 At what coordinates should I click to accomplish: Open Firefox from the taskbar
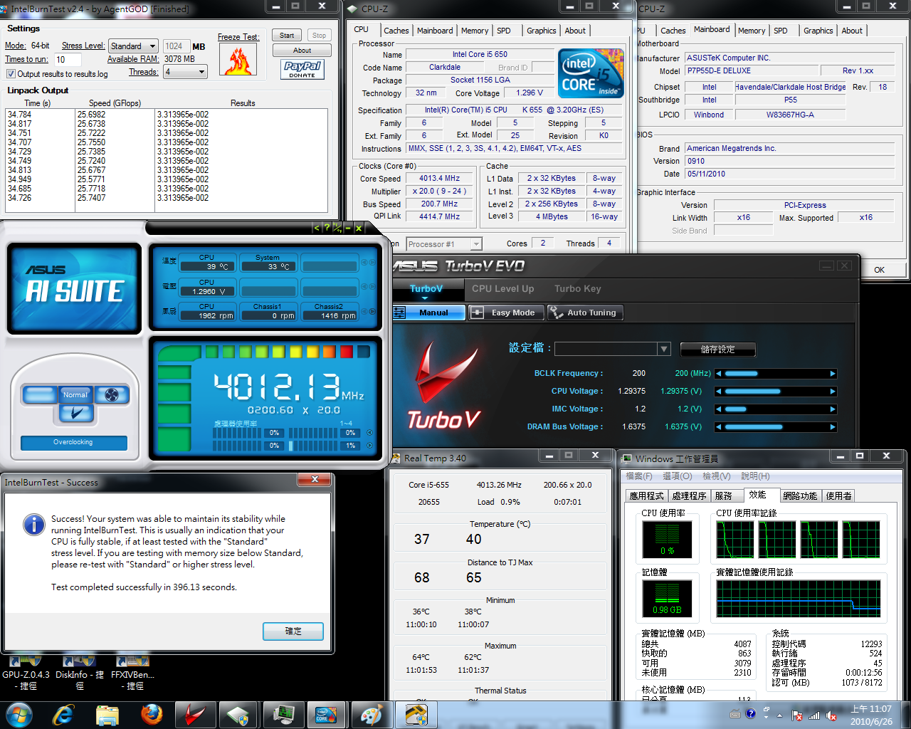click(x=151, y=715)
